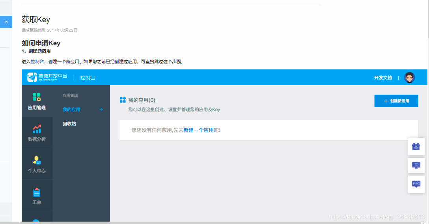Viewport: 429px width, 224px height.
Task: Click the 获取Key page title
Action: [x=36, y=20]
